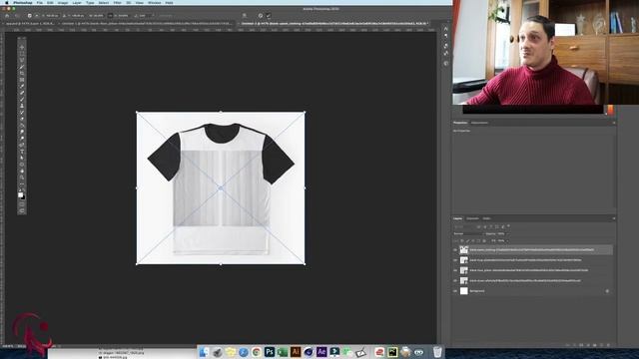Select the Background layer thumbnail
This screenshot has height=359, width=639.
[x=463, y=291]
